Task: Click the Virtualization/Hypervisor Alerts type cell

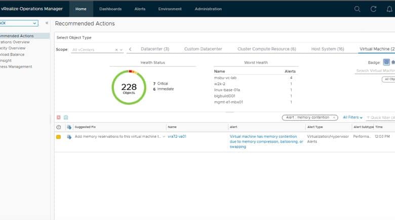Action: (328, 139)
